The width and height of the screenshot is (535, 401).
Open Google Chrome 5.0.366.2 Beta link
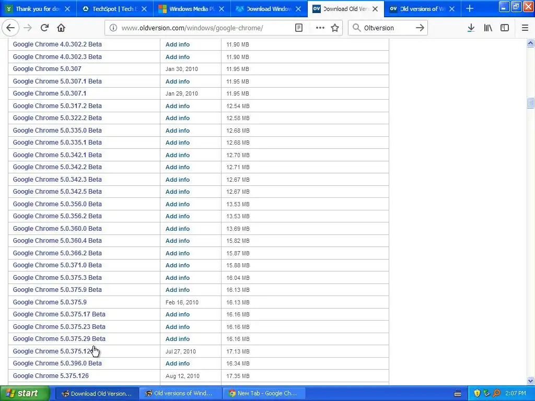pos(57,253)
